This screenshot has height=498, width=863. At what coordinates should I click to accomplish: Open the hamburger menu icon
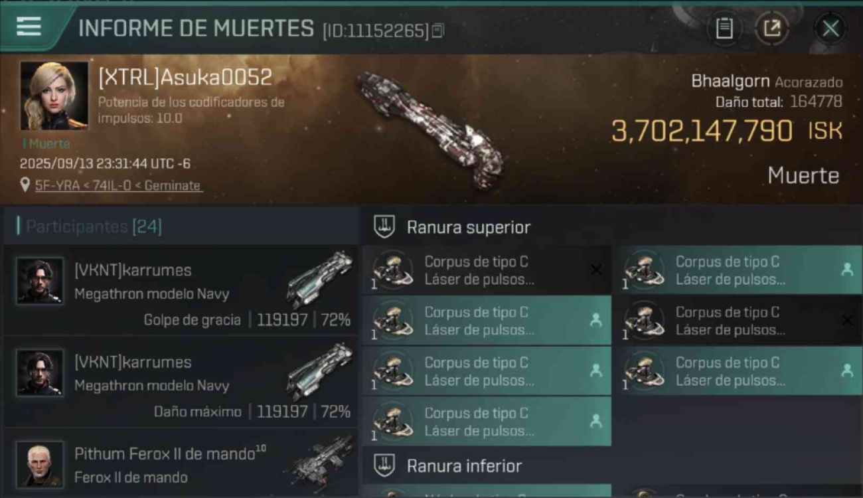pyautogui.click(x=29, y=27)
